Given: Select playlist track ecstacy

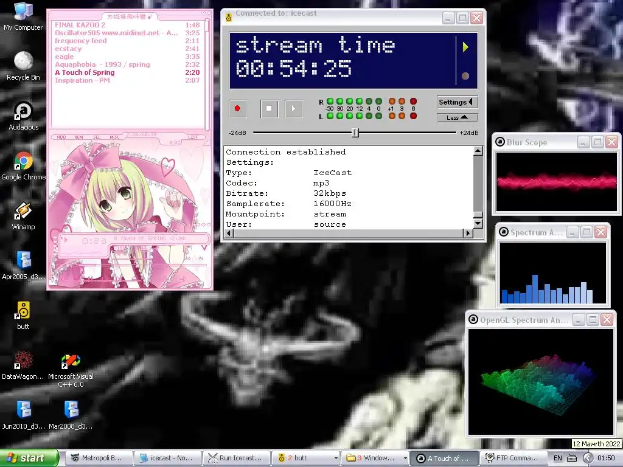Looking at the screenshot, I should [x=127, y=49].
